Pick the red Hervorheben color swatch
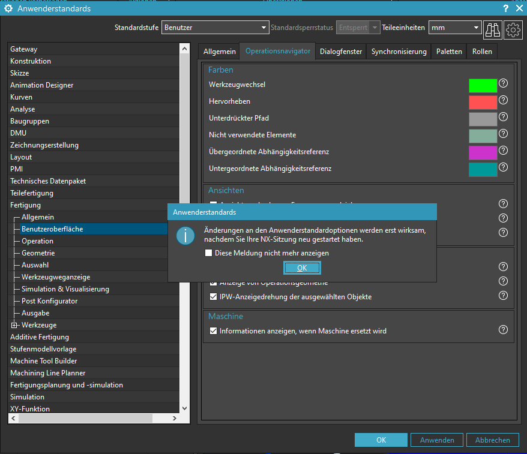The width and height of the screenshot is (527, 454). (x=483, y=103)
